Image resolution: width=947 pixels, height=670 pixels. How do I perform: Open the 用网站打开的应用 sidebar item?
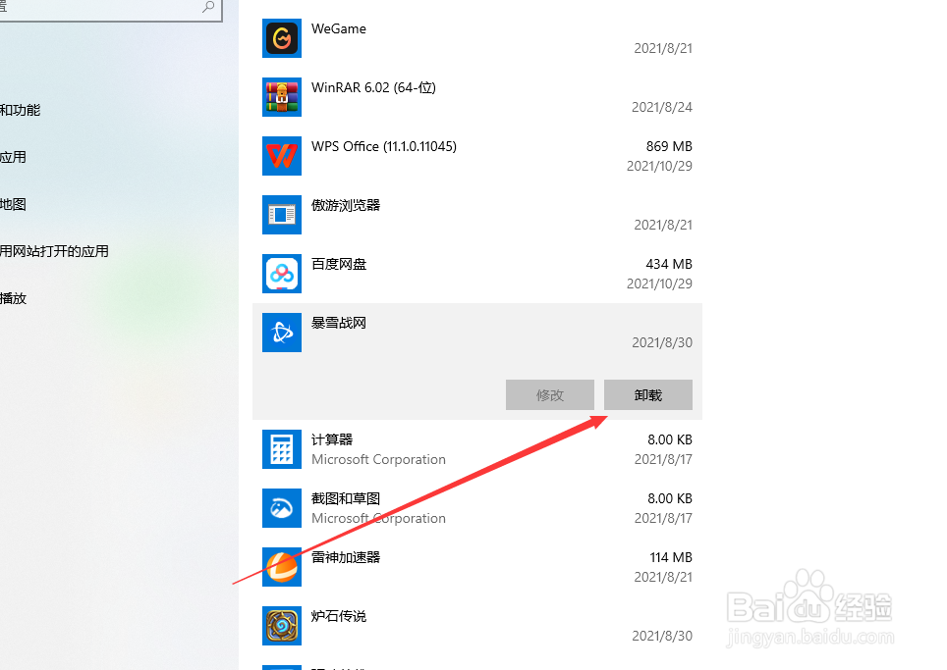tap(54, 251)
